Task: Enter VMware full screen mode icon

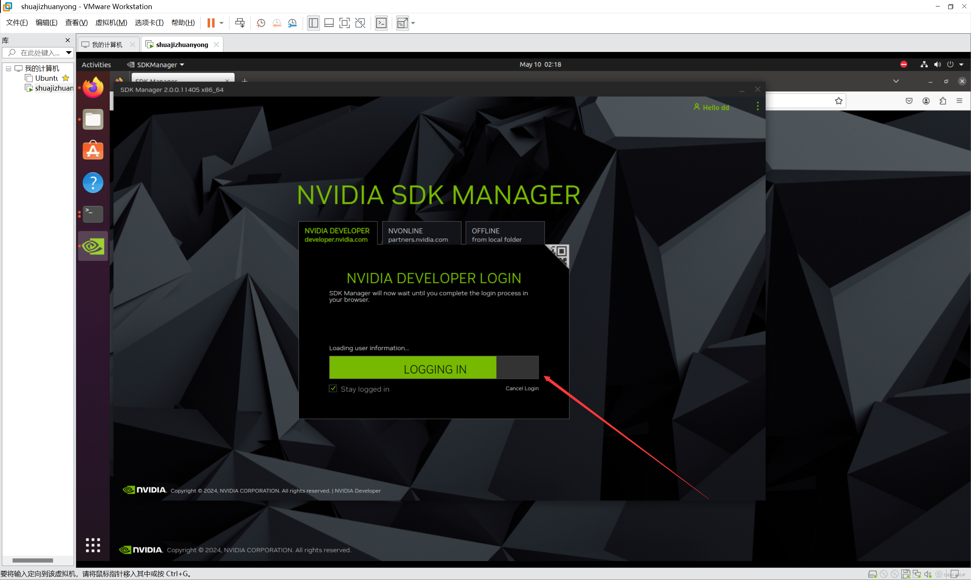Action: (344, 23)
